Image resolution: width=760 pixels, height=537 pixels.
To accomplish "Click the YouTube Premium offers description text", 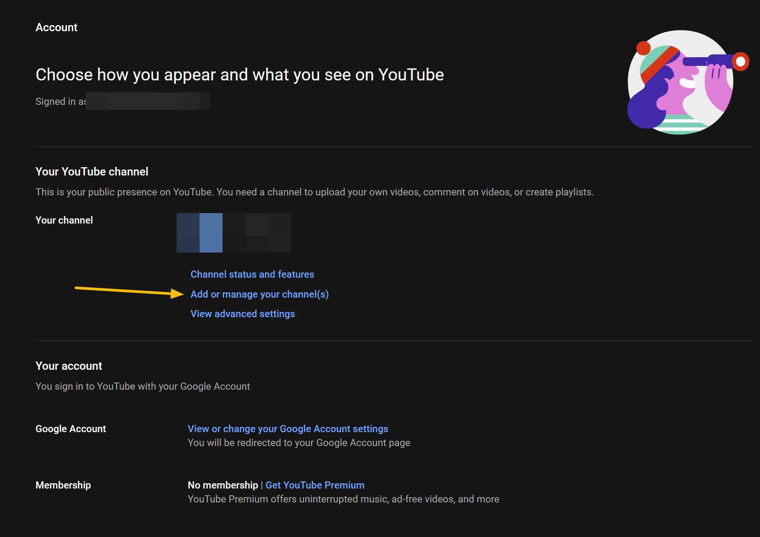I will (x=343, y=499).
